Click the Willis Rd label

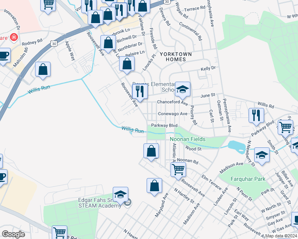(x=266, y=105)
